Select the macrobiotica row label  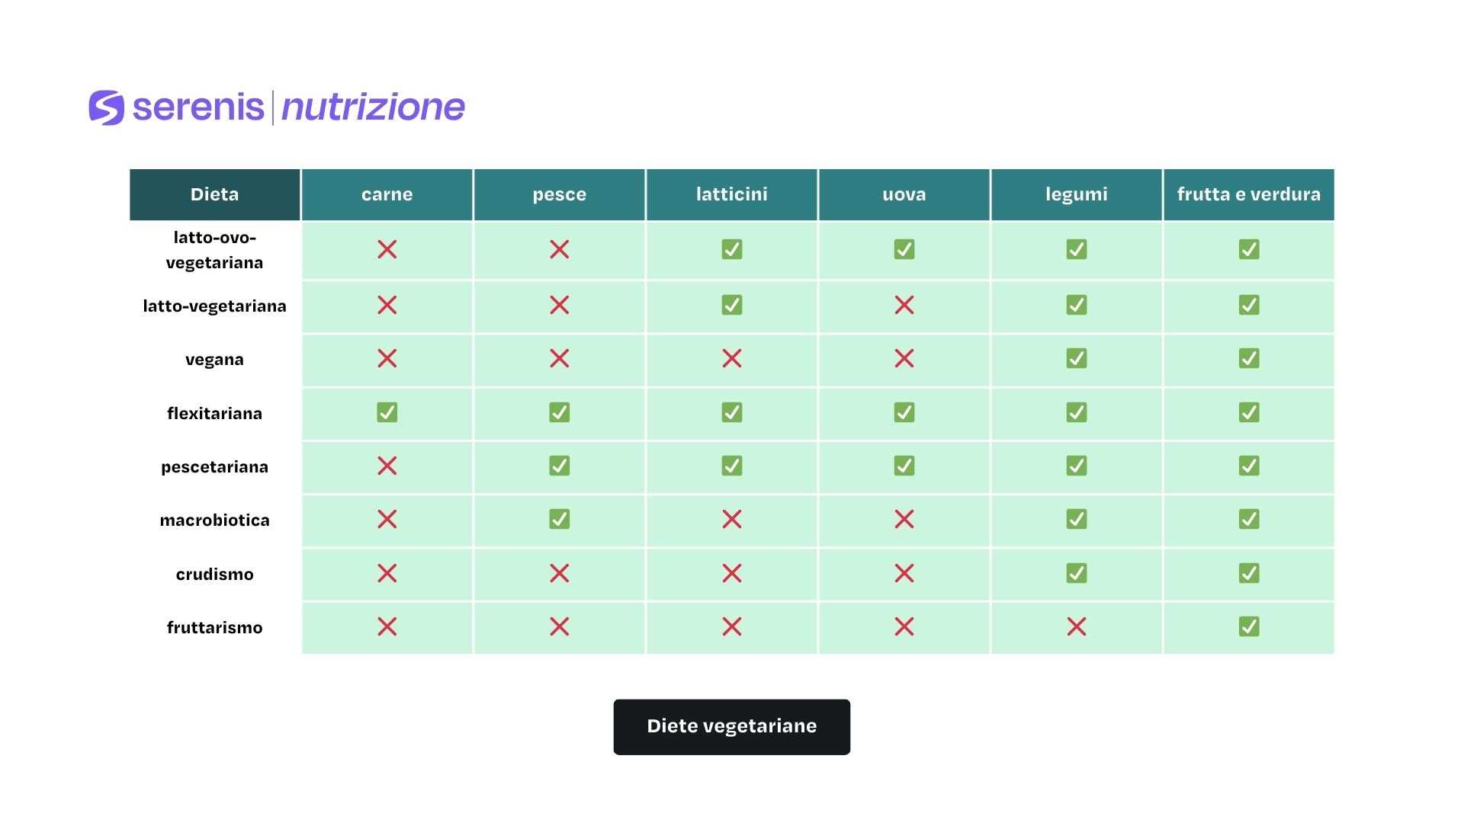[215, 520]
